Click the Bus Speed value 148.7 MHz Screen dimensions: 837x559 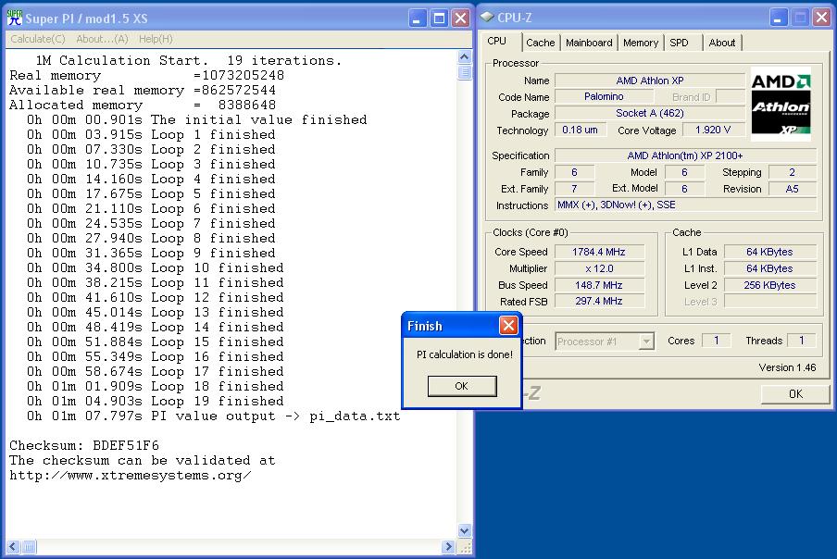[599, 285]
